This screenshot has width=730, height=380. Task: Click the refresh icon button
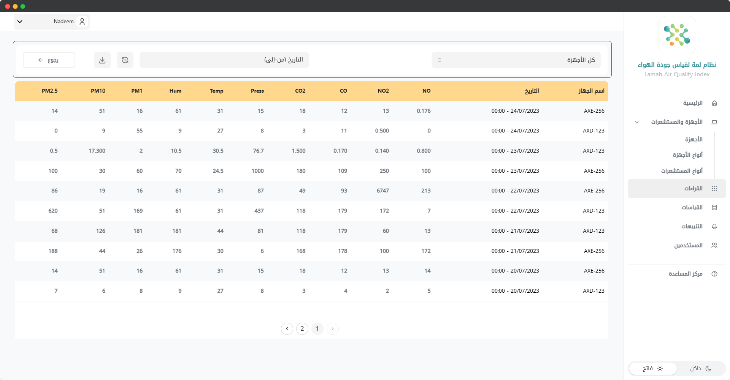click(125, 60)
